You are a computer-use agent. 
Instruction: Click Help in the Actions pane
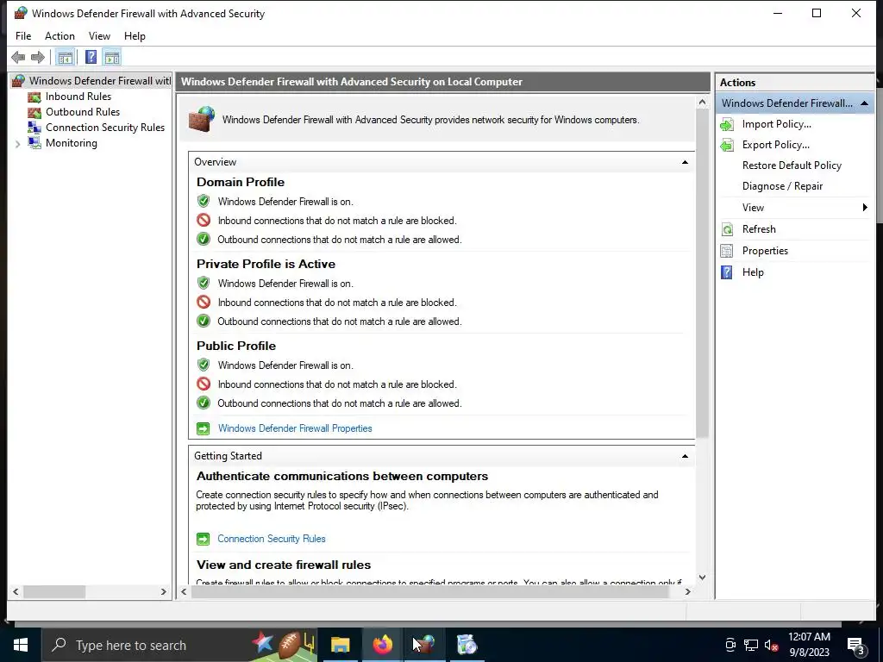(753, 272)
